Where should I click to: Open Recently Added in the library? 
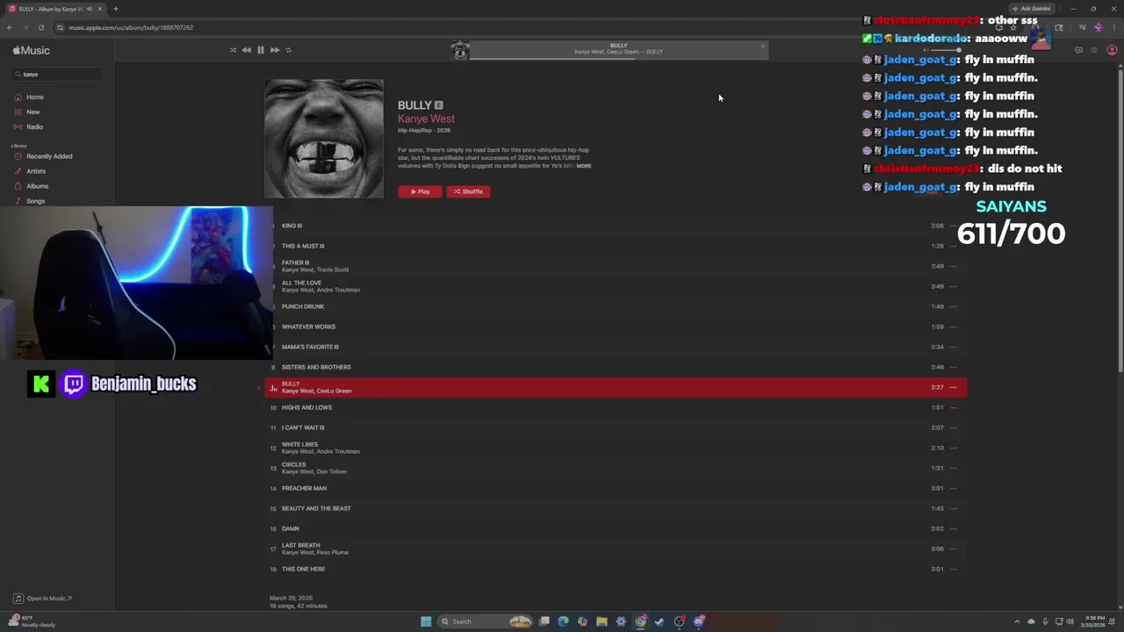click(x=49, y=156)
